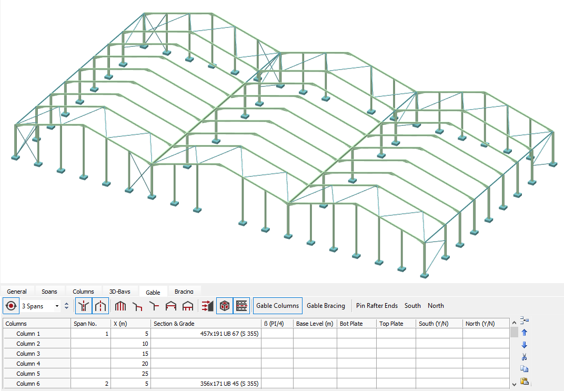Click the blue move row up arrow
Screen dimensions: 564x391
tap(524, 332)
